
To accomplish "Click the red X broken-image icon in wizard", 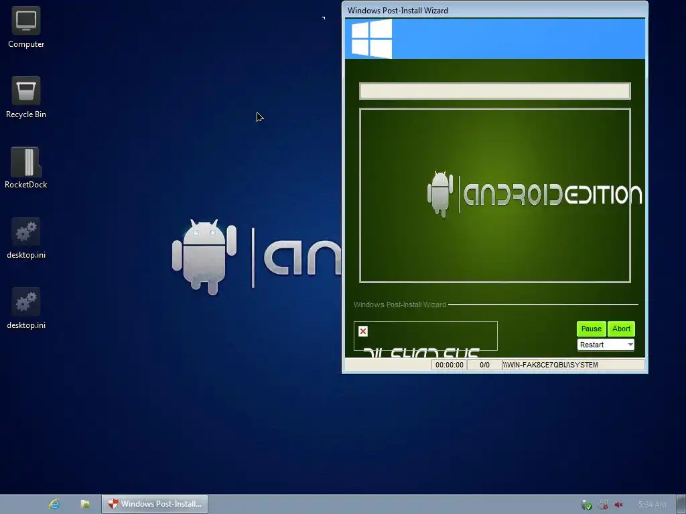I will point(363,331).
